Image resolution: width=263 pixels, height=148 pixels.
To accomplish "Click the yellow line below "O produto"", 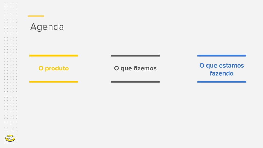I will pyautogui.click(x=53, y=82).
